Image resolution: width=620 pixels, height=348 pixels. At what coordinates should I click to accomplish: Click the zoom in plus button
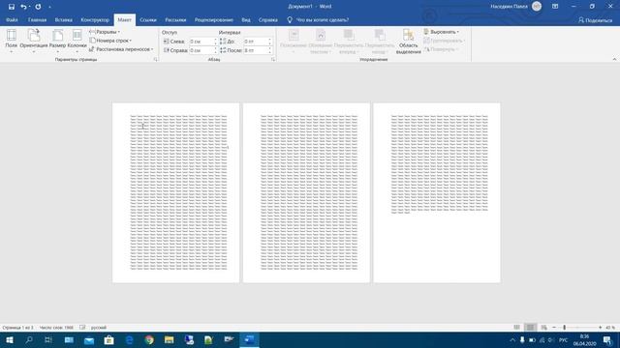coord(601,328)
